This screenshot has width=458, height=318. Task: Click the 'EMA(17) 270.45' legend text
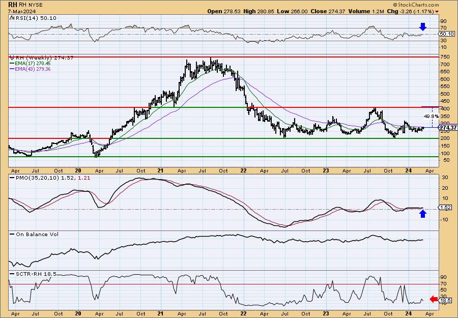coord(33,64)
